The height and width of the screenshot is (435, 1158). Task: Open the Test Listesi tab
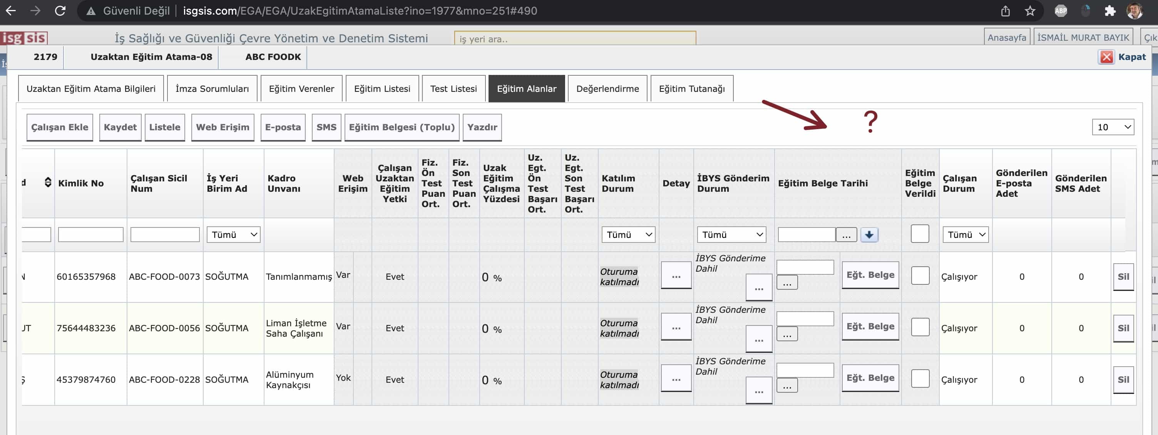(x=453, y=89)
